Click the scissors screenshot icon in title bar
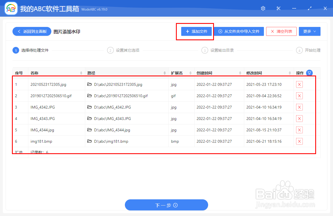The image size is (333, 216). [x=279, y=8]
